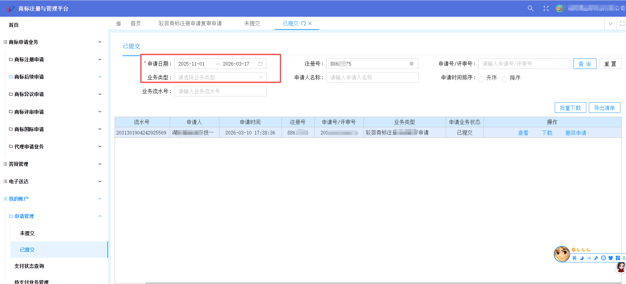626x284 pixels.
Task: Click the 查询 button
Action: pyautogui.click(x=585, y=64)
